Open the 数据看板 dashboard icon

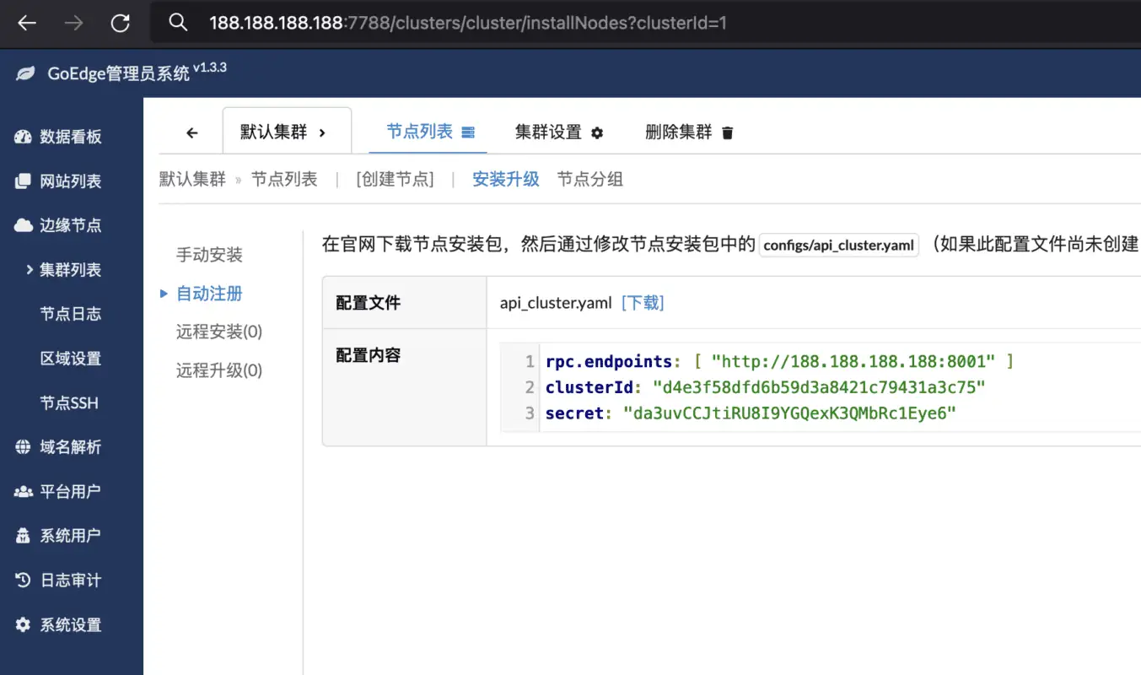23,137
